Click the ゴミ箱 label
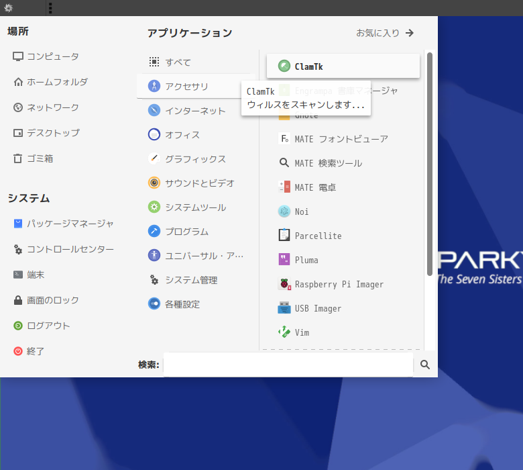This screenshot has height=470, width=523. pos(40,158)
